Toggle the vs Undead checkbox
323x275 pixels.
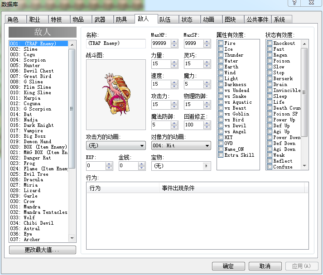point(221,90)
